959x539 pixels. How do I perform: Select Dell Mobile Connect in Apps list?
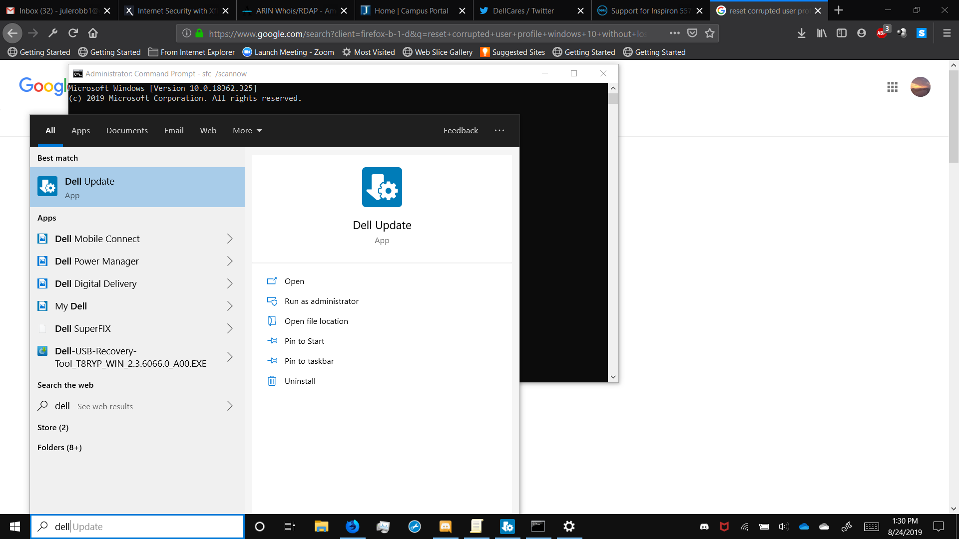tap(97, 239)
